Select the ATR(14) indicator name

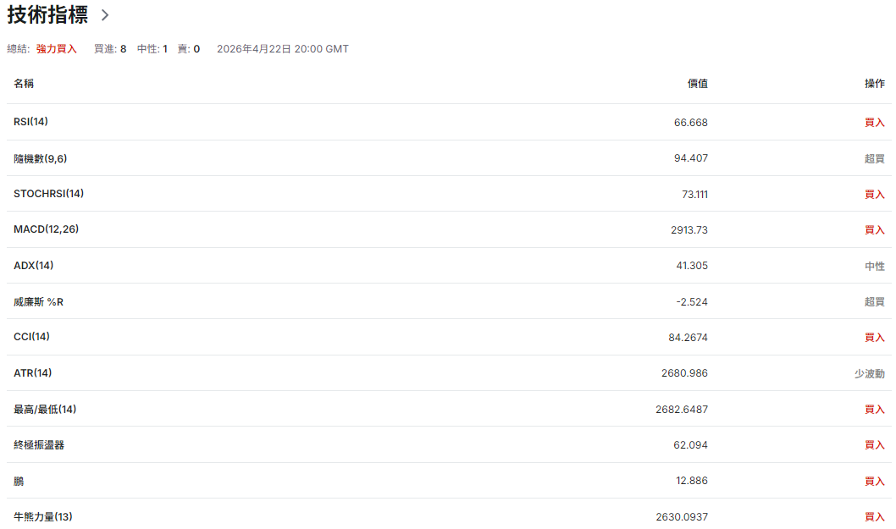tap(32, 373)
